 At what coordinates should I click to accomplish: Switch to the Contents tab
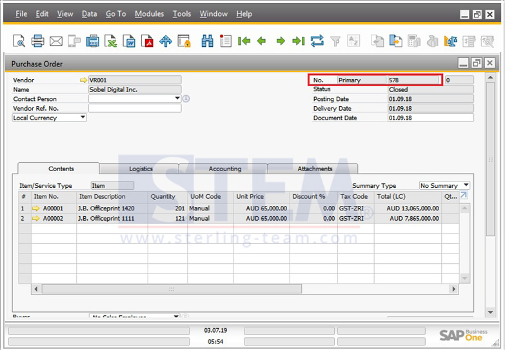click(59, 169)
